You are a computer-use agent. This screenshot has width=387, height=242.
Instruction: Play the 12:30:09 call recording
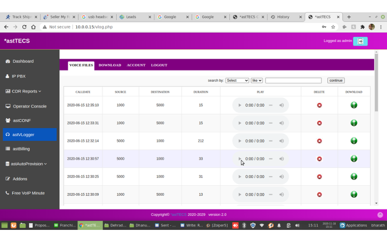pyautogui.click(x=239, y=195)
